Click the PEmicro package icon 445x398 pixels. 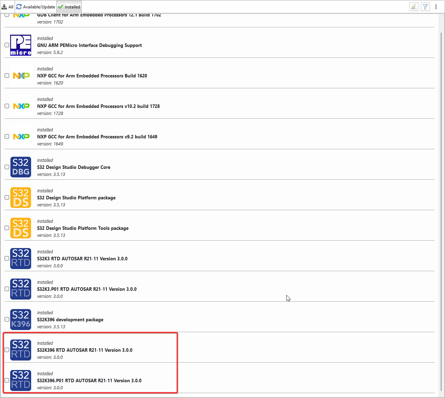[x=21, y=45]
